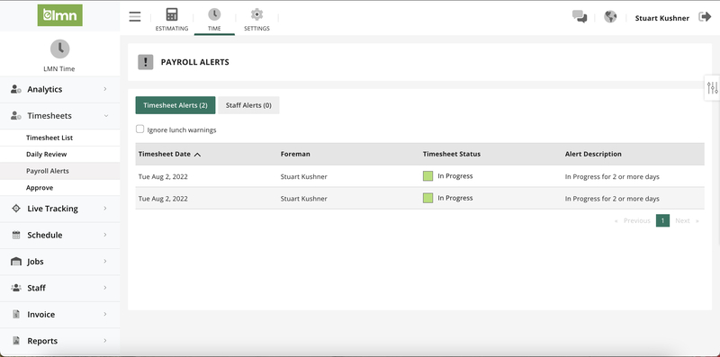Click first row Stuart Kushner foreman cell
The image size is (720, 357).
tap(304, 176)
